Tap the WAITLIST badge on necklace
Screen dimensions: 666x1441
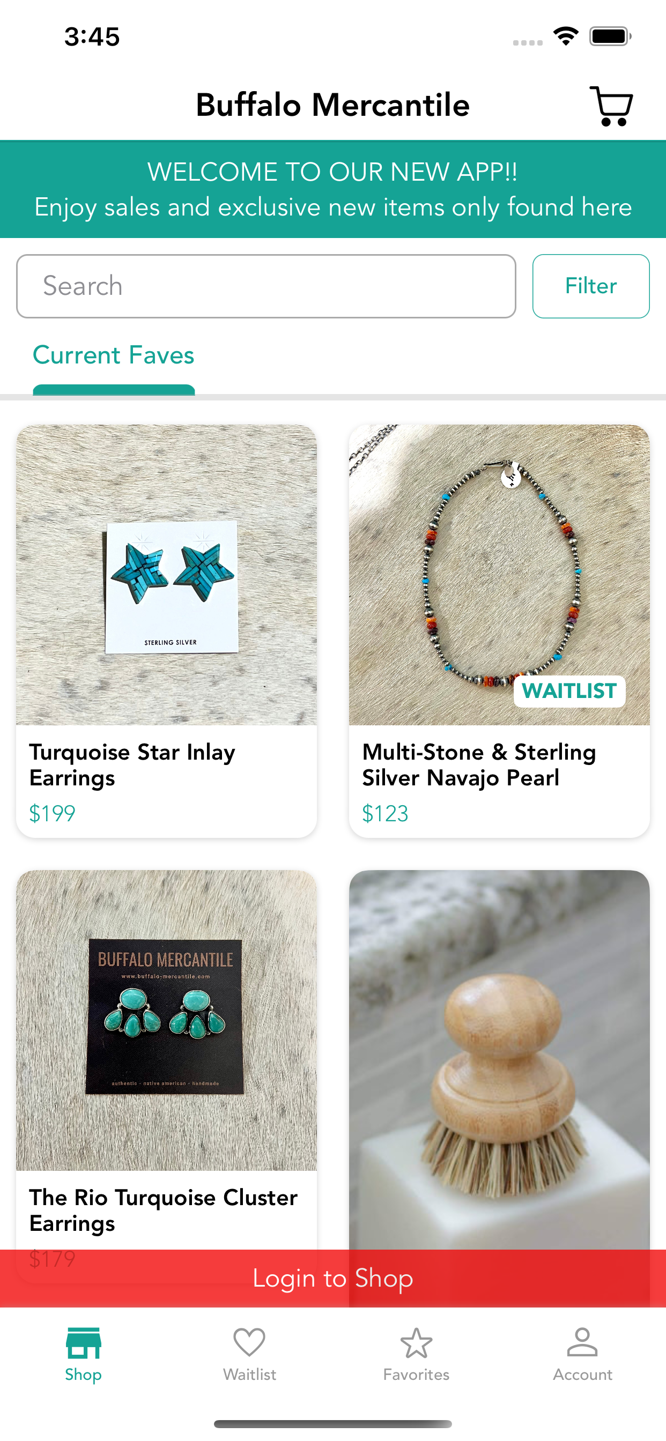pyautogui.click(x=569, y=691)
